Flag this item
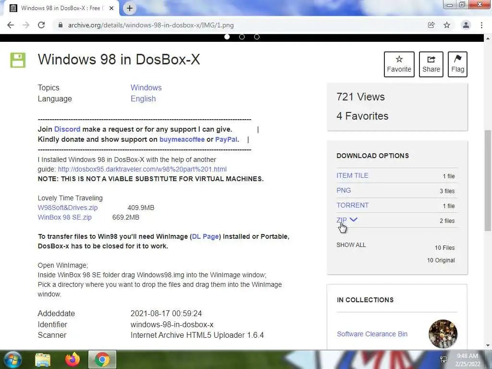492x369 pixels. coord(457,64)
